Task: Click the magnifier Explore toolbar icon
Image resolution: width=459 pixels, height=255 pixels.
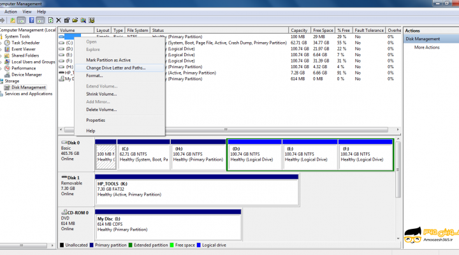Action: (84, 20)
